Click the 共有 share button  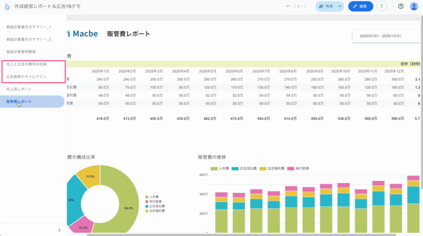point(326,6)
